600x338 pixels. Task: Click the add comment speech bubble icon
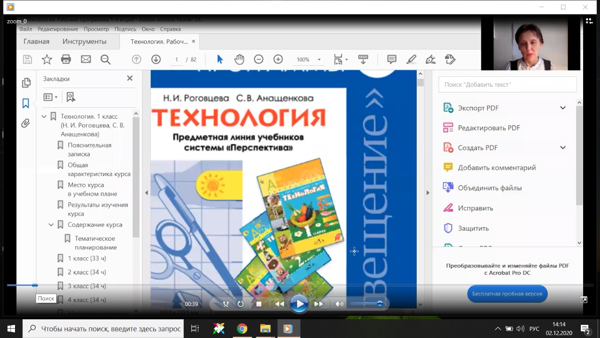pos(392,60)
